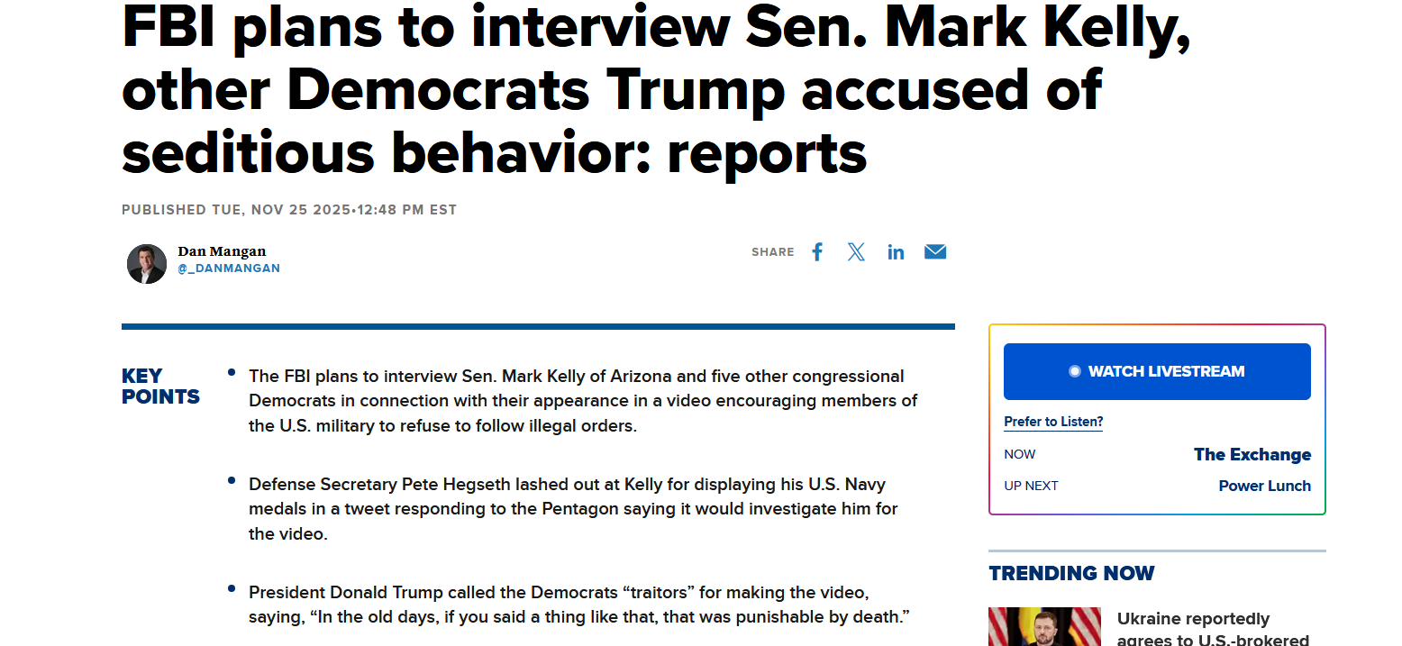Click the live dot in Watch Livestream

click(x=1074, y=371)
